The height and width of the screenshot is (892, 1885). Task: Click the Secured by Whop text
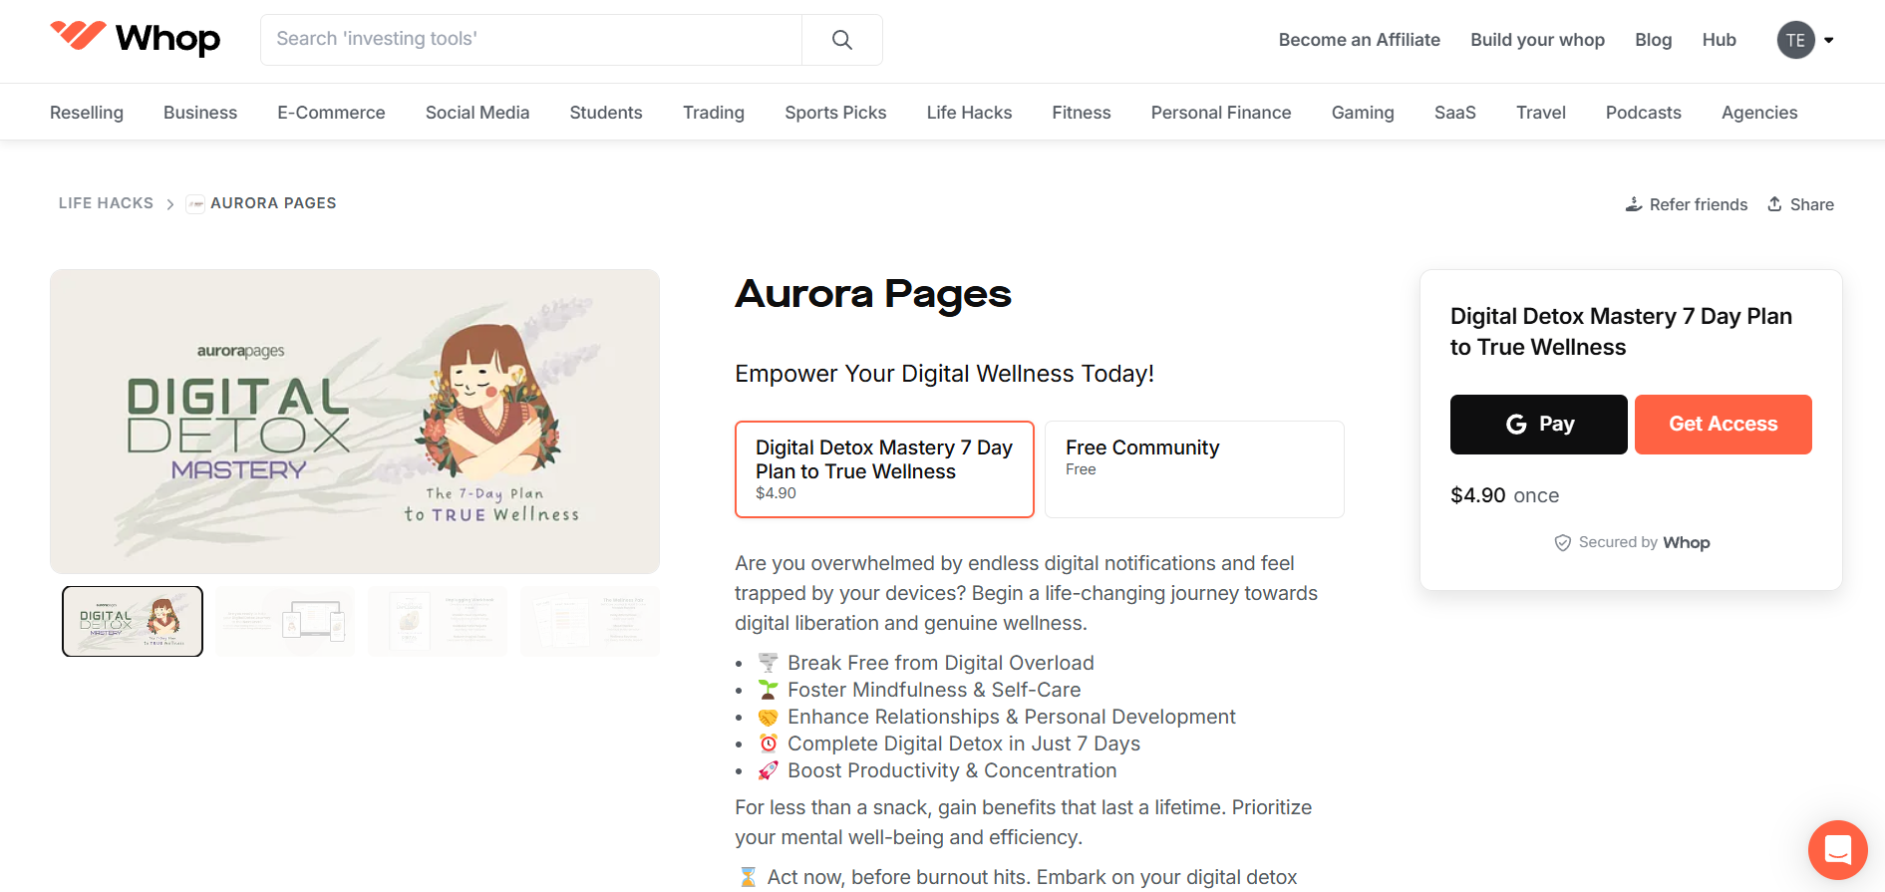coord(1632,542)
